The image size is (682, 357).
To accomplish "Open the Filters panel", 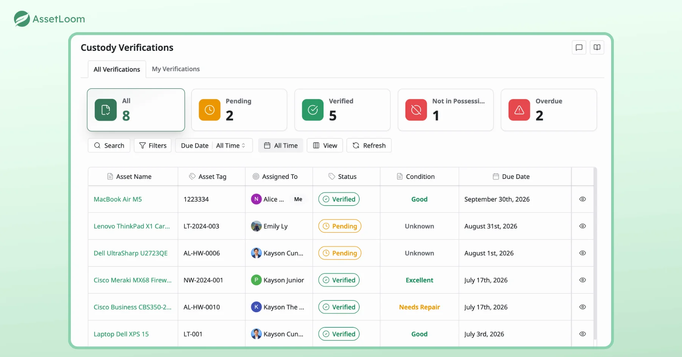I will click(x=153, y=146).
